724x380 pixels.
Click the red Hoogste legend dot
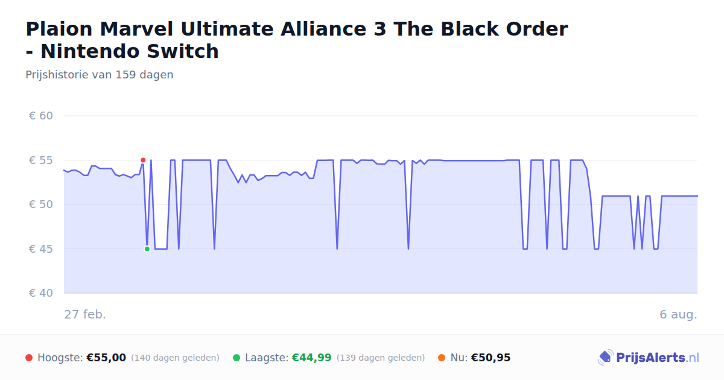tap(29, 358)
